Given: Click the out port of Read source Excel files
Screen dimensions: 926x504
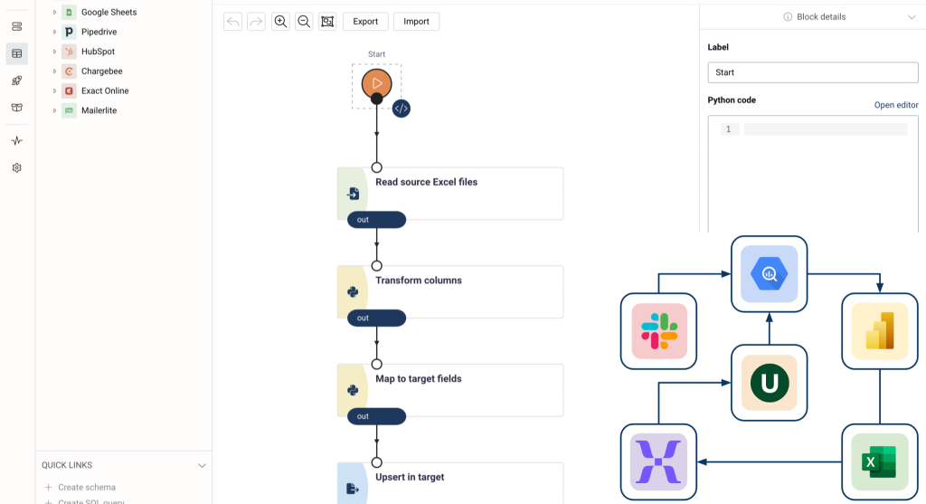Looking at the screenshot, I should click(376, 220).
